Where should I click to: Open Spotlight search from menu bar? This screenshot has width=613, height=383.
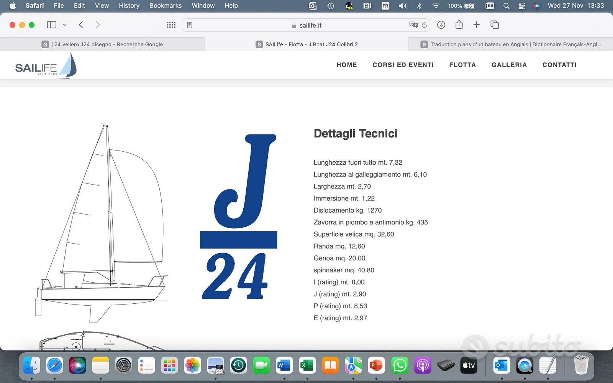click(x=506, y=6)
